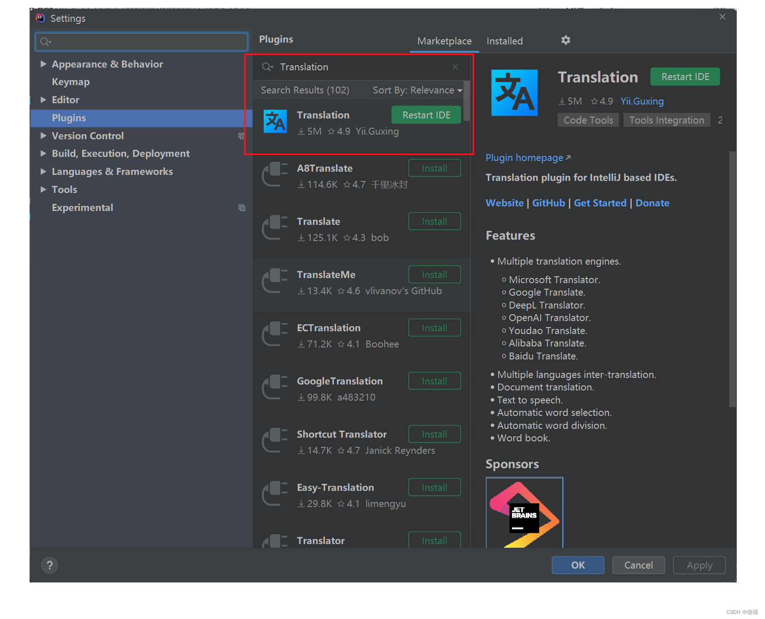Close the Settings dialog
This screenshot has height=619, width=765.
tap(722, 17)
